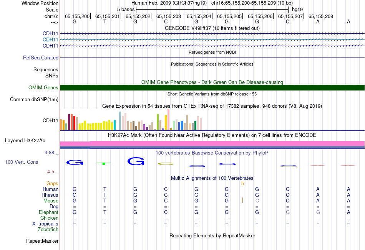Screen dimensions: 365x250
Task: Click the '--->' sequence direction arrow label
Action: click(54, 22)
